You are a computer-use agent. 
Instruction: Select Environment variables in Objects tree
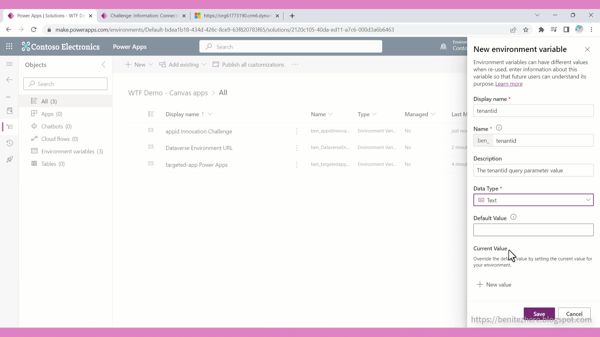click(68, 151)
